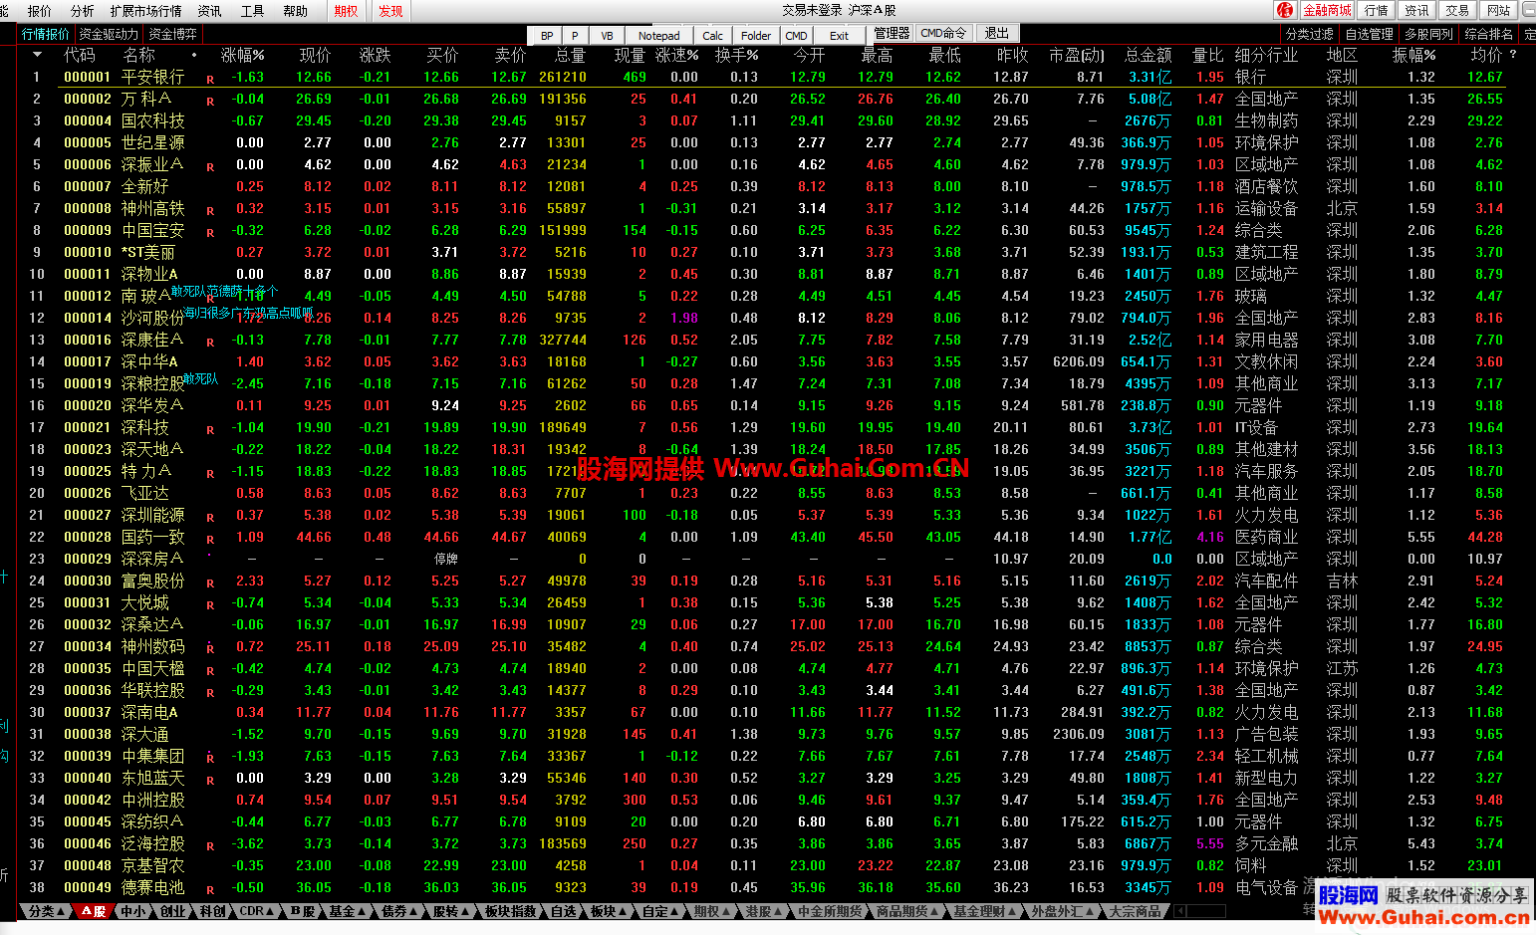This screenshot has width=1536, height=935.
Task: Click the CMD命令 toolbar button
Action: pos(943,34)
